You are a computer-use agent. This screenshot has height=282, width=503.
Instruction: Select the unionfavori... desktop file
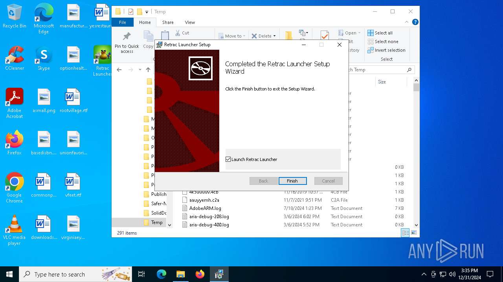point(73,143)
